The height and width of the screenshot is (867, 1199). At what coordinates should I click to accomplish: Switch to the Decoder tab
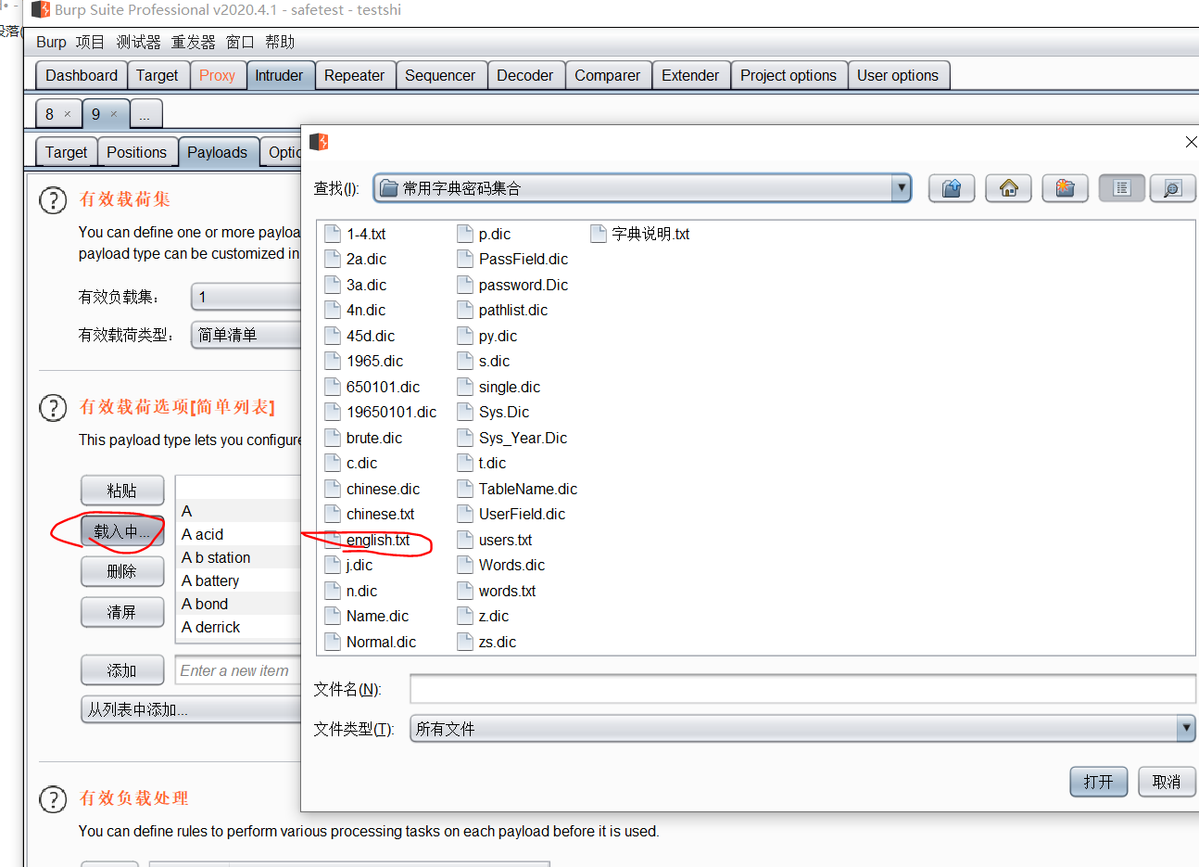click(x=524, y=75)
